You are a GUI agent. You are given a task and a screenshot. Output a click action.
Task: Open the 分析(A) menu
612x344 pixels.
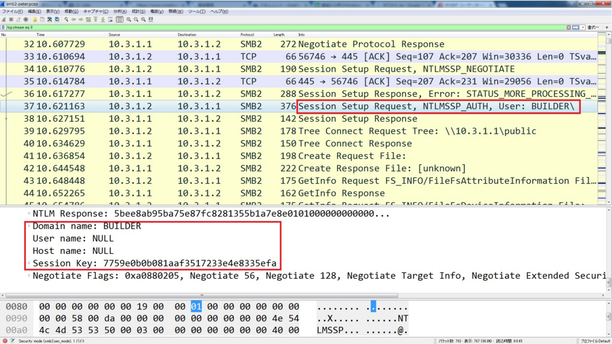(120, 12)
